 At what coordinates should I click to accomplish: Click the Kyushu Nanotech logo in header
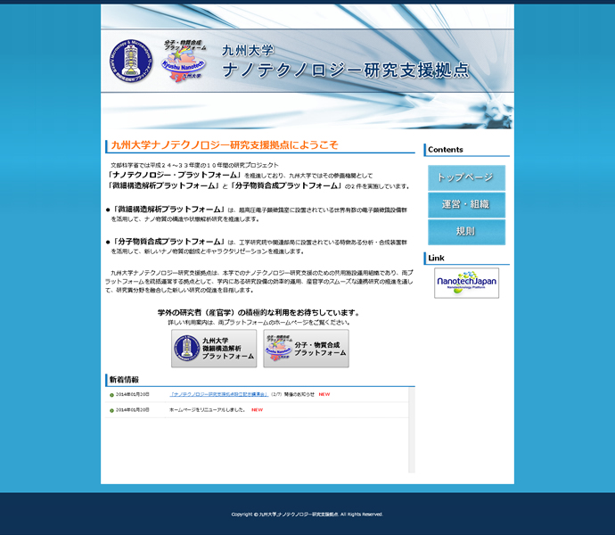184,61
